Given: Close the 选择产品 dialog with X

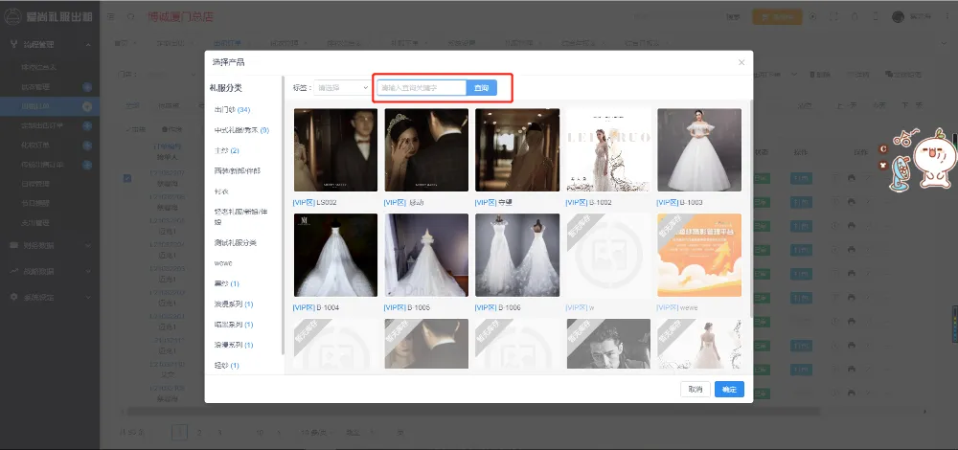Looking at the screenshot, I should (x=741, y=62).
